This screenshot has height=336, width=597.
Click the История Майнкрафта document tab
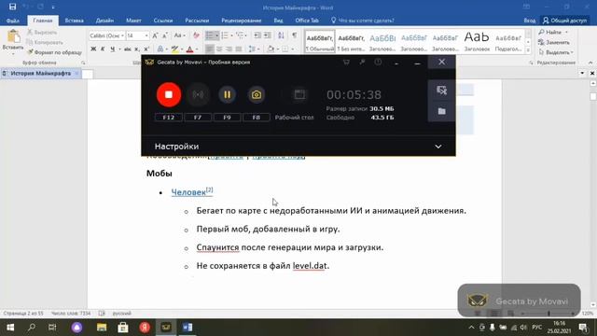(40, 73)
